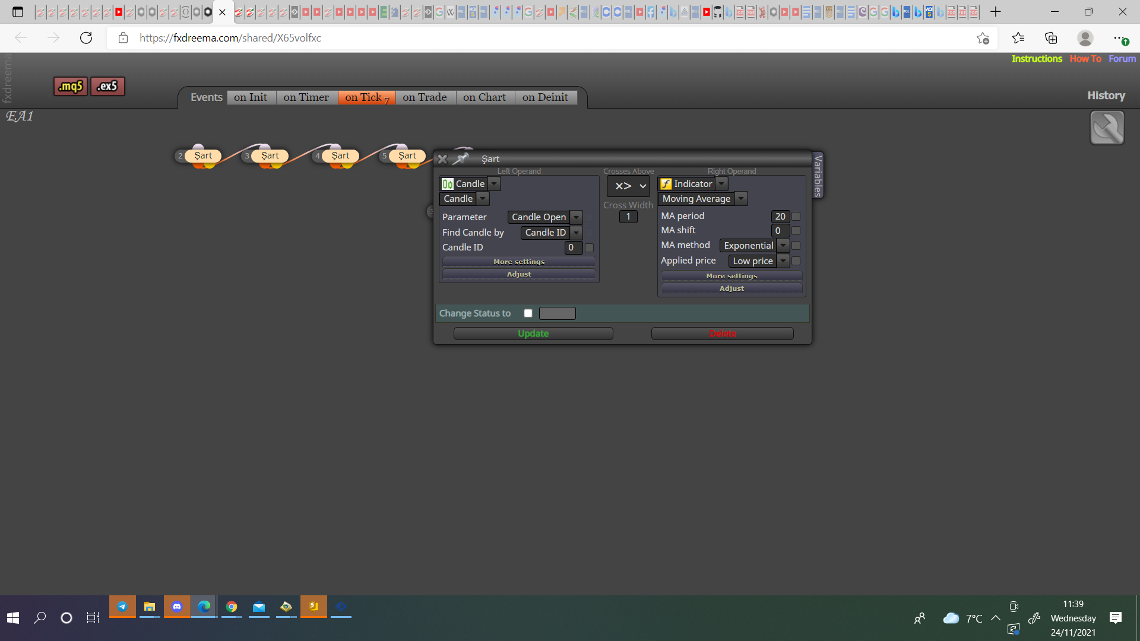The width and height of the screenshot is (1140, 641).
Task: Click the Candle icon in Left Operand
Action: pos(448,184)
